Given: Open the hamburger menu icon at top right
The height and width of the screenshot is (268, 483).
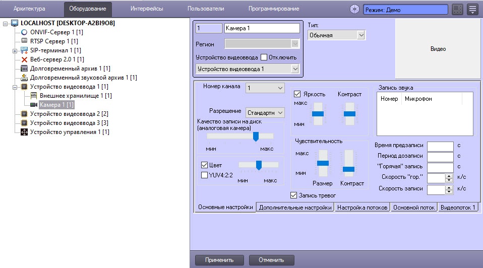Looking at the screenshot, I should [472, 9].
